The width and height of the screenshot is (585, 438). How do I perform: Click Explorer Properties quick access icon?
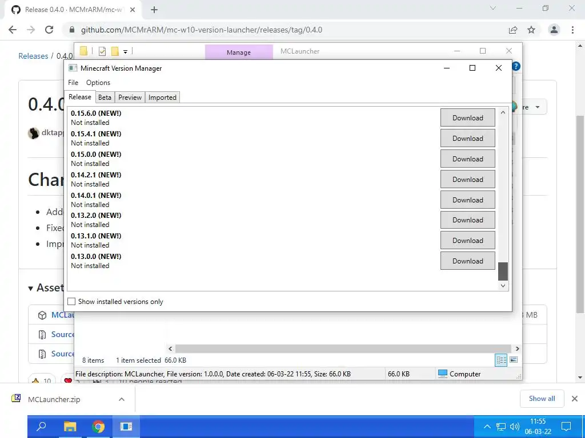pos(102,51)
